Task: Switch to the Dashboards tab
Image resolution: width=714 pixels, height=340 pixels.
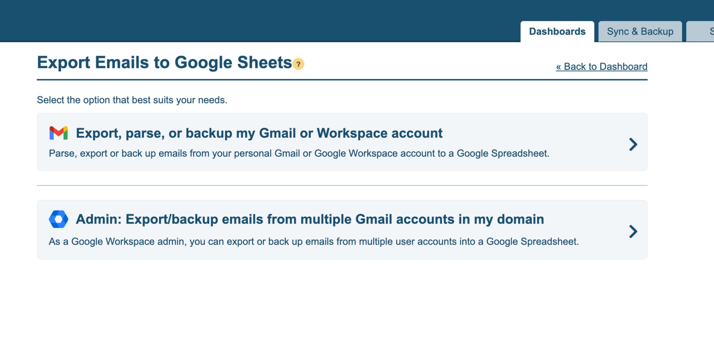Action: click(557, 32)
